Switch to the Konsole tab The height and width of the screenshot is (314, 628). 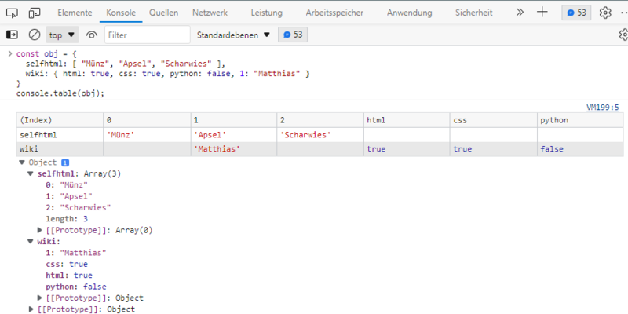[121, 13]
